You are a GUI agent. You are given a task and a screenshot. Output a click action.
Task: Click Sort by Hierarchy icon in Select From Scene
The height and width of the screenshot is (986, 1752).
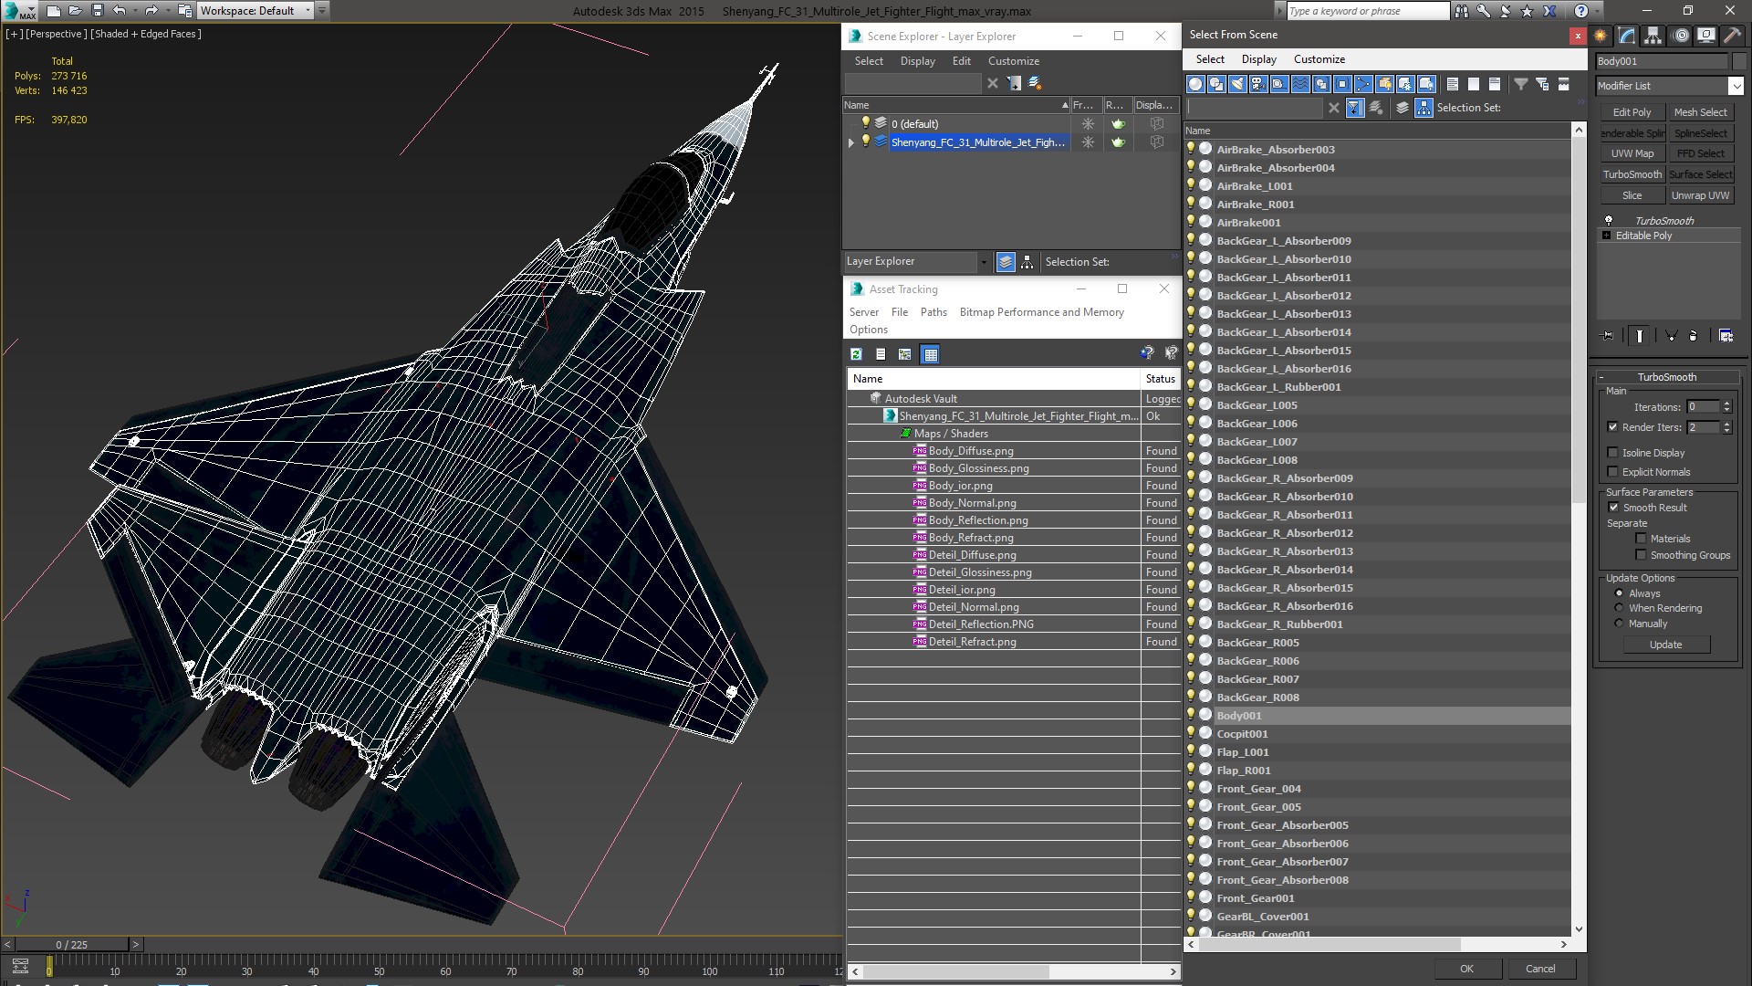click(1424, 108)
